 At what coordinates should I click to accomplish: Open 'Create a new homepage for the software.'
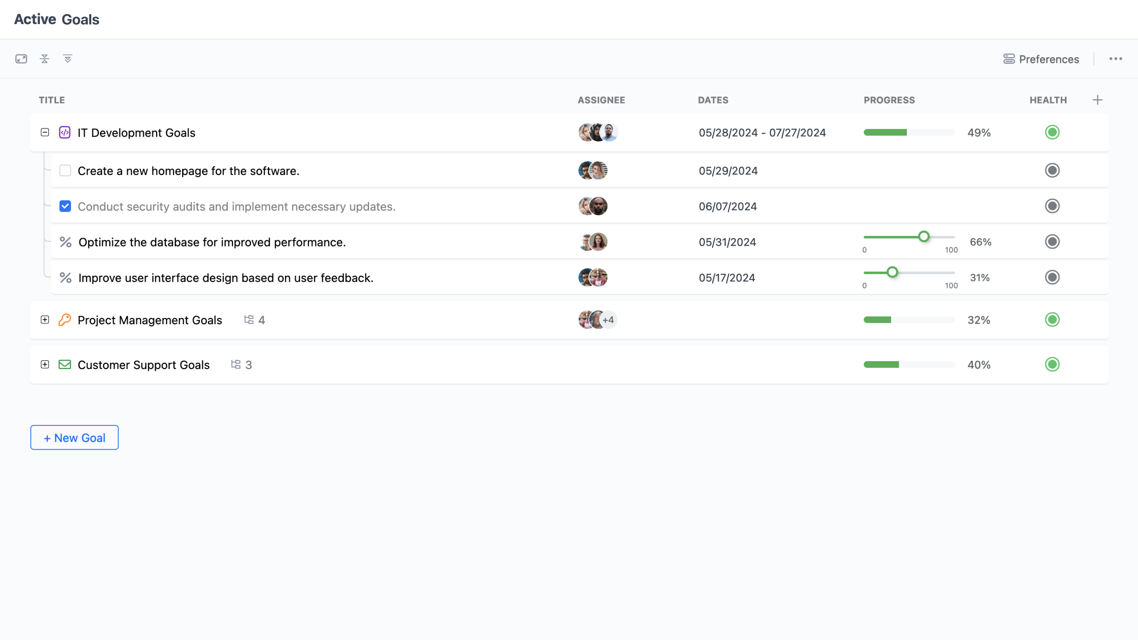pyautogui.click(x=188, y=171)
